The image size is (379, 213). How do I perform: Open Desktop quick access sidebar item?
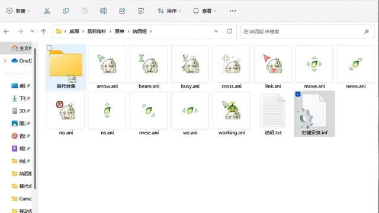(x=21, y=86)
